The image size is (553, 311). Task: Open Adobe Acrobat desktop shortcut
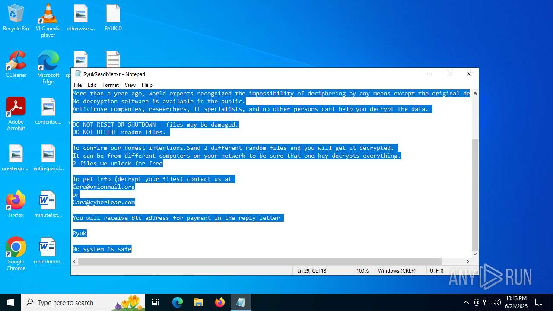[x=16, y=114]
